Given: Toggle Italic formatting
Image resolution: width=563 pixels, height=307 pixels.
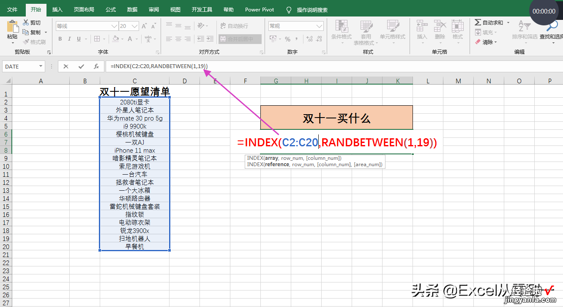Looking at the screenshot, I should point(69,39).
